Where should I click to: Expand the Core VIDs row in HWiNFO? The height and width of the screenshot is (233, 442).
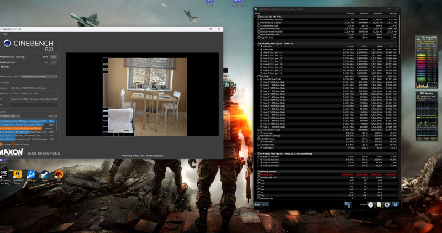(x=259, y=46)
